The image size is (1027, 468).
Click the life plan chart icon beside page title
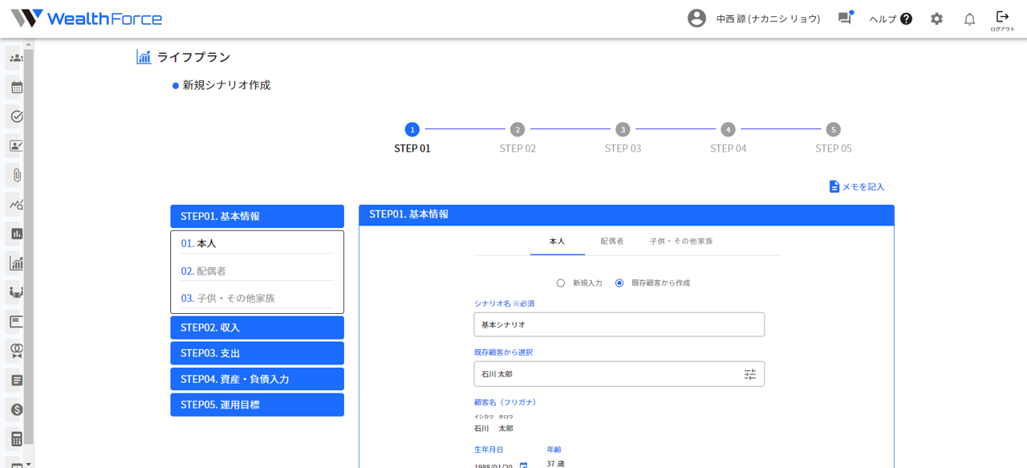144,57
